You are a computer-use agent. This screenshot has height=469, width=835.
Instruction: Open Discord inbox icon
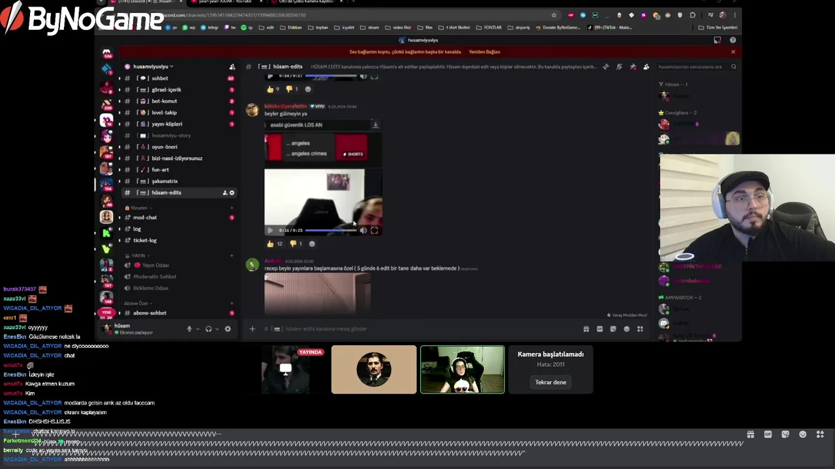point(718,40)
